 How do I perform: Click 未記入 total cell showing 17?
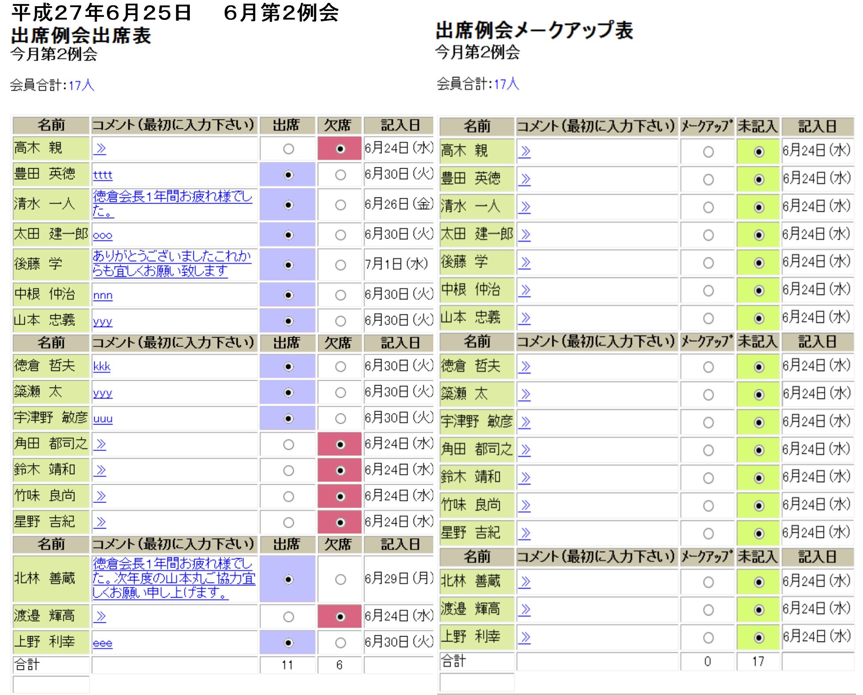[758, 661]
